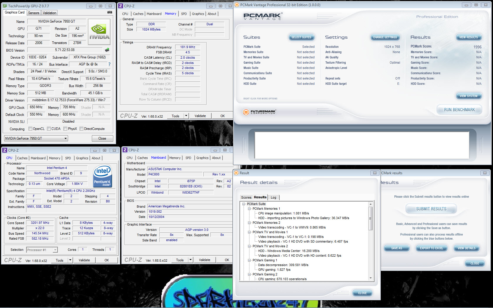Viewport: 493px width, 308px height.
Task: Open the GeForce 7950 GT card dropdown
Action: pyautogui.click(x=36, y=138)
